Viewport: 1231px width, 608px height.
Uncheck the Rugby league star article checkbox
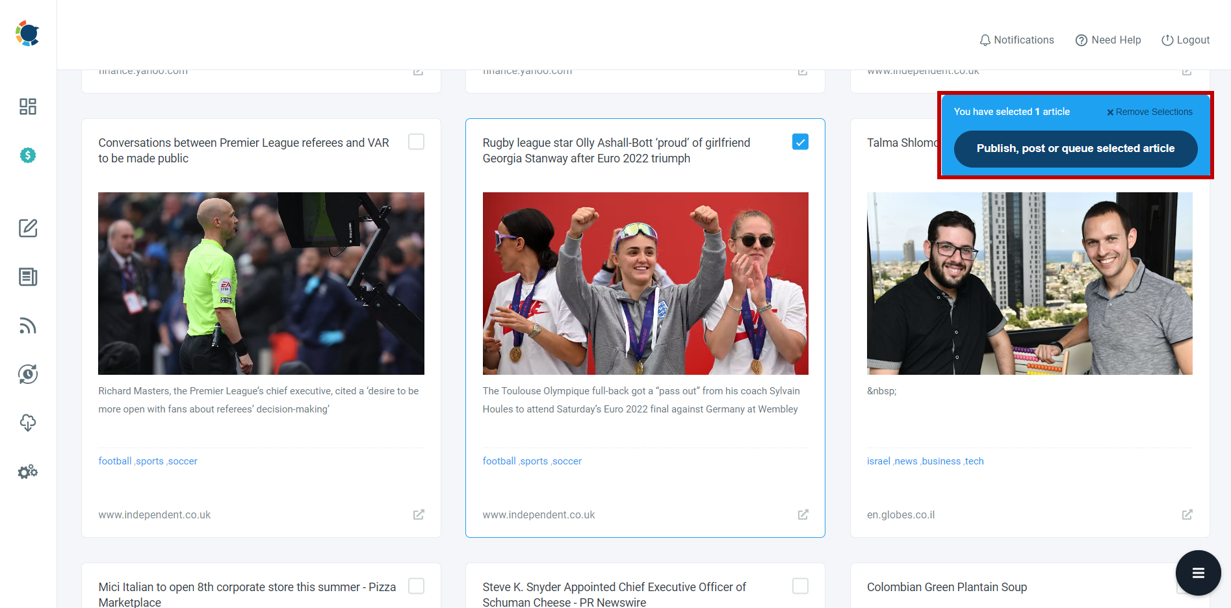(801, 142)
